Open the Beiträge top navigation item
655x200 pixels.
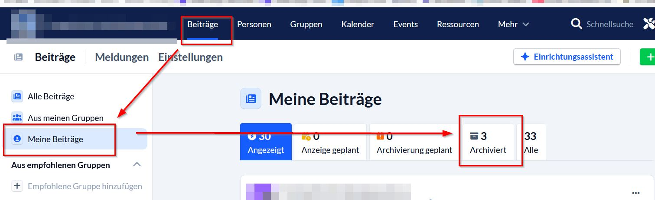point(202,24)
